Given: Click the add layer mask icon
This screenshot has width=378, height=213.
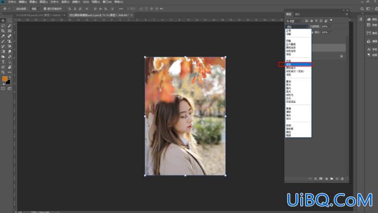Looking at the screenshot, I should coord(321,179).
